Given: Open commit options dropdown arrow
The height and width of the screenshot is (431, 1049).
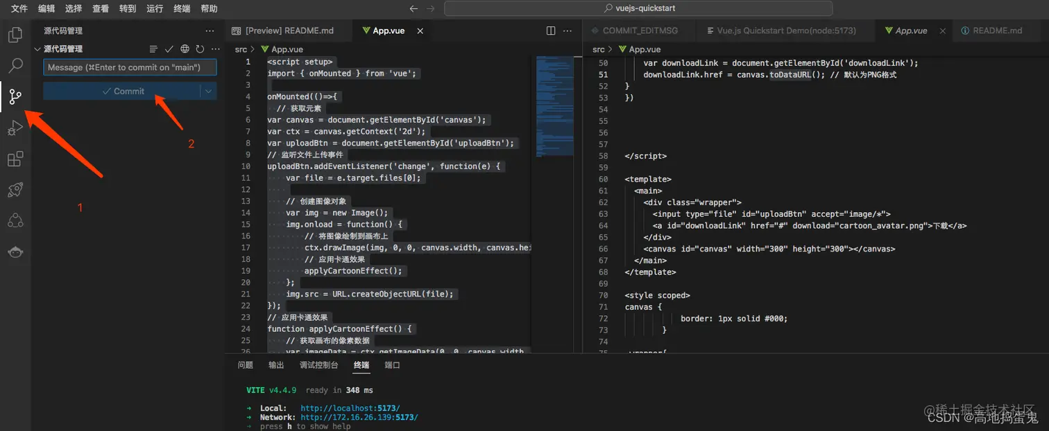Looking at the screenshot, I should coord(209,91).
